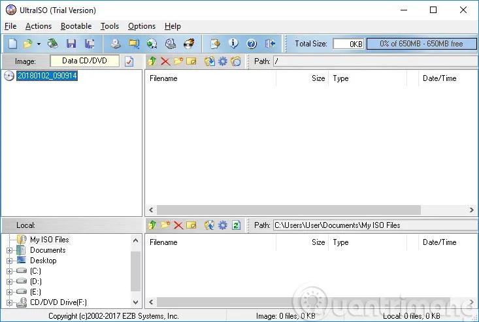The height and width of the screenshot is (322, 479).
Task: Expand the CD/DVD Drive(F:) node
Action: pyautogui.click(x=9, y=302)
